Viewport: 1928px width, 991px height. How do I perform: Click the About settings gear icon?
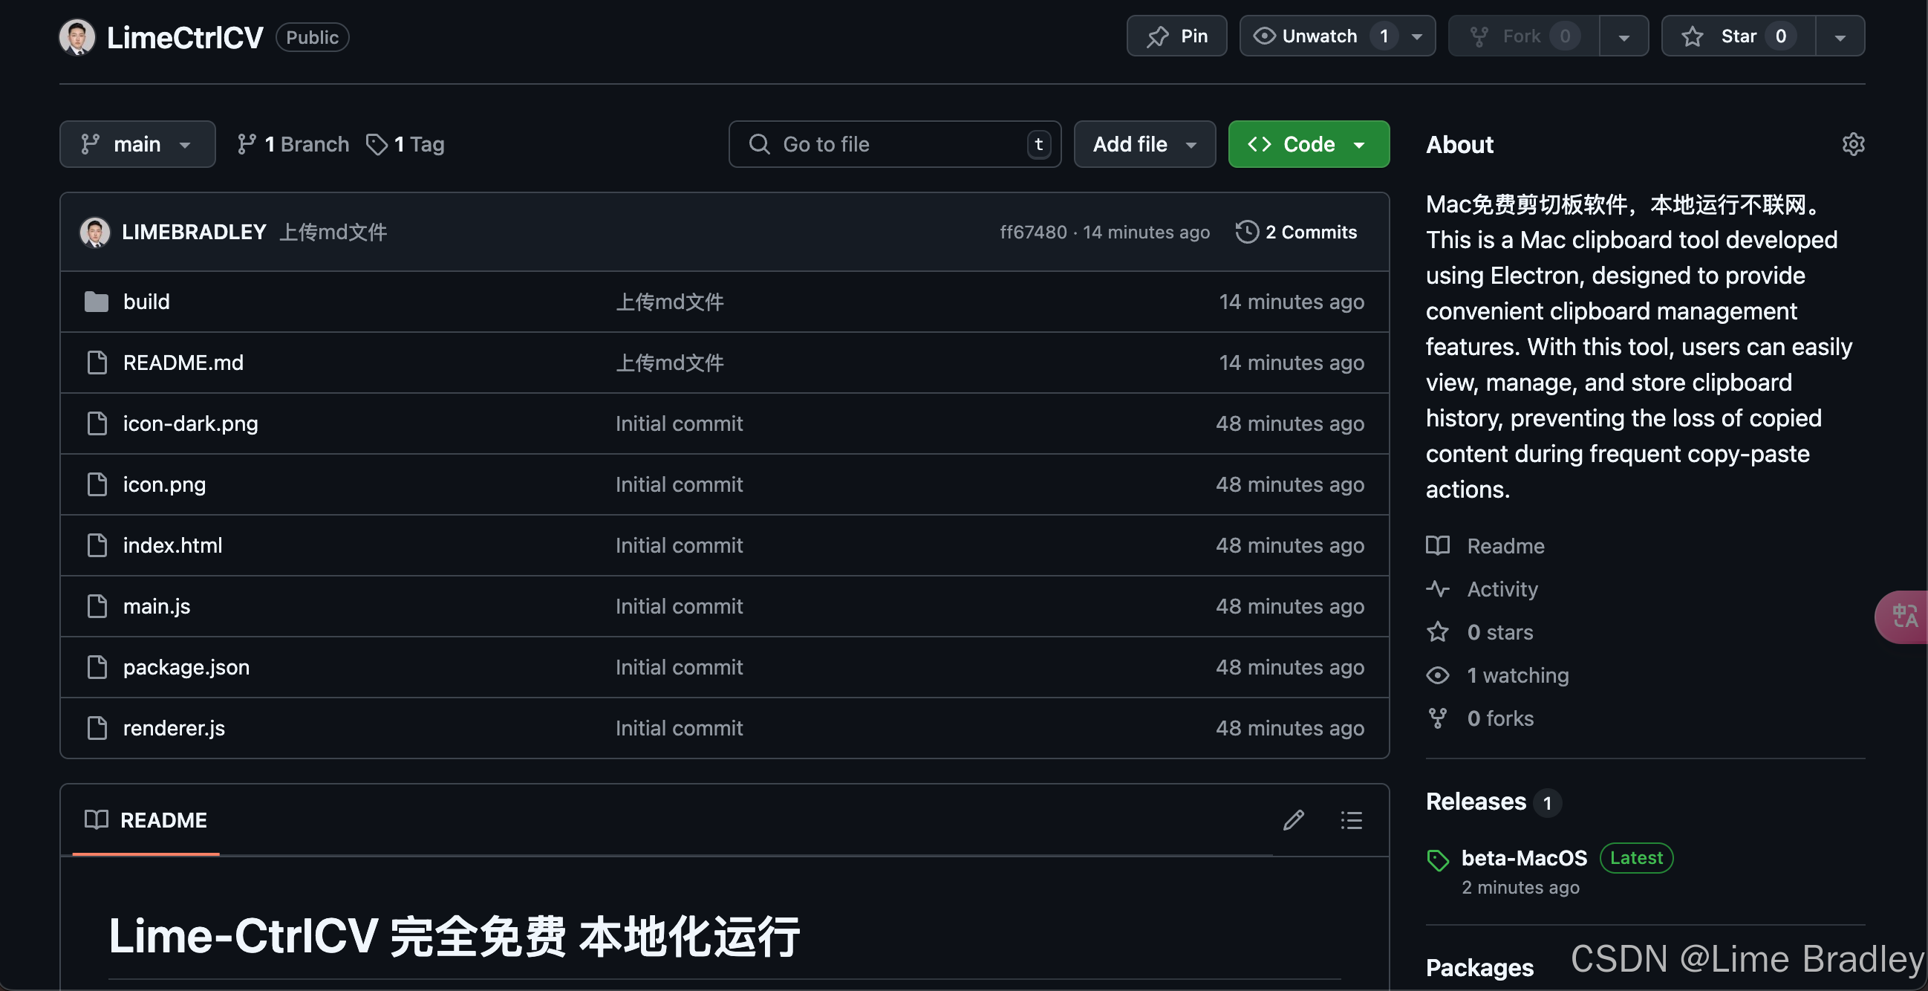tap(1852, 143)
